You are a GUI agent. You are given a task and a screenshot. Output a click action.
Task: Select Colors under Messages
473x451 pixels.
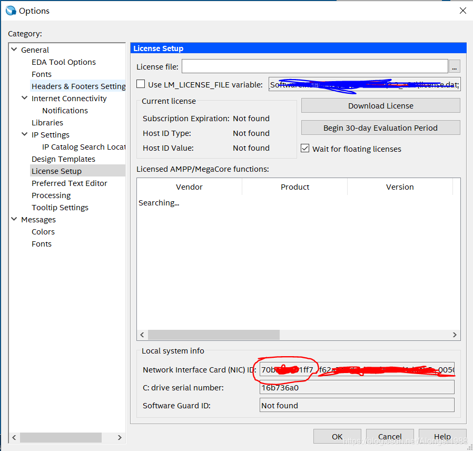click(x=43, y=232)
